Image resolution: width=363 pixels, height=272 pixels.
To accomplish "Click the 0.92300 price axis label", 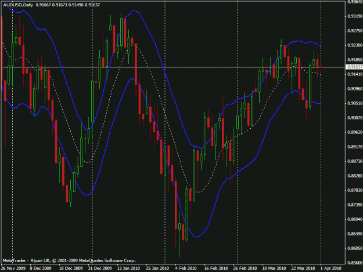I will click(355, 45).
